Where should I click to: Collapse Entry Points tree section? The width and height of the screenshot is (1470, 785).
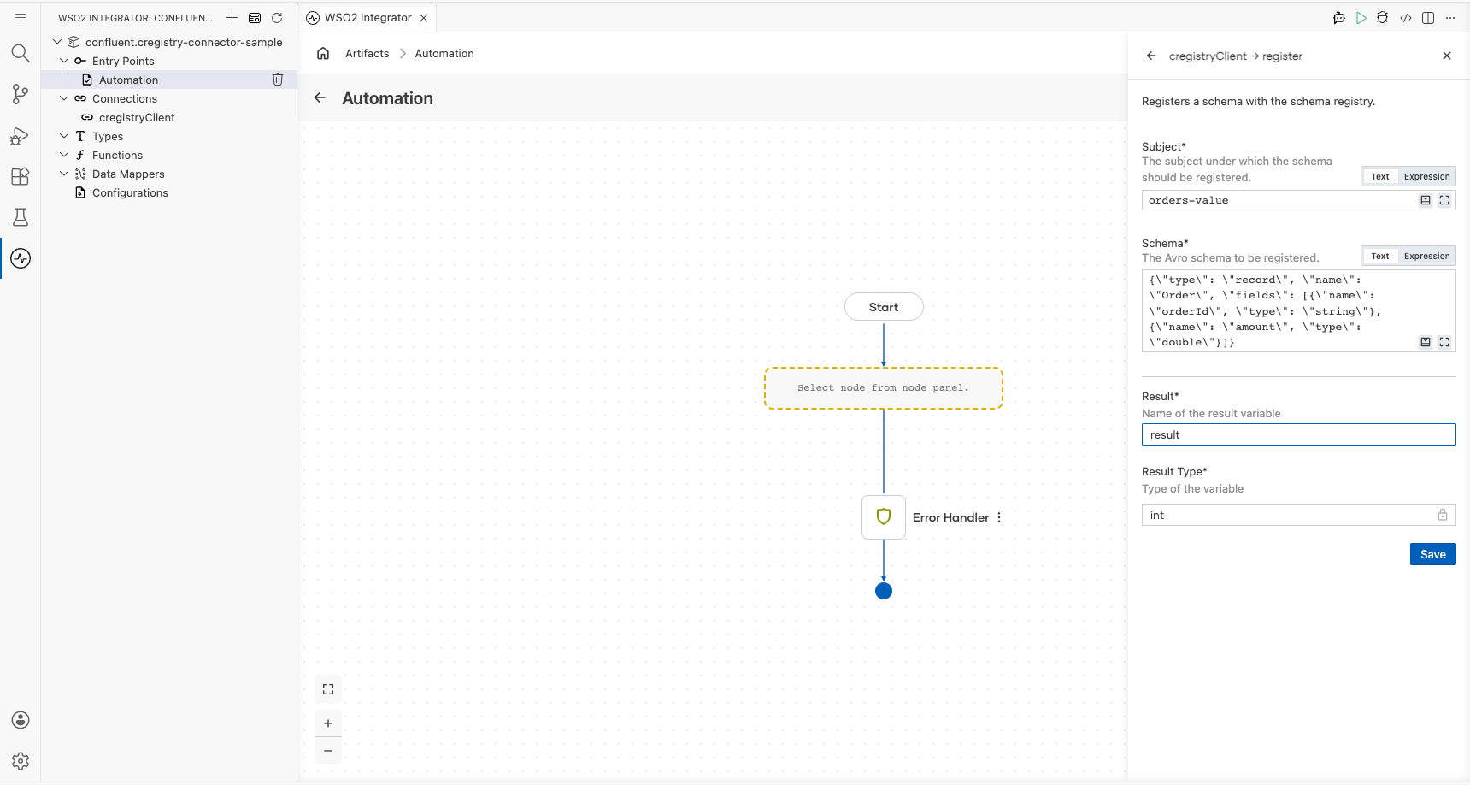(64, 61)
